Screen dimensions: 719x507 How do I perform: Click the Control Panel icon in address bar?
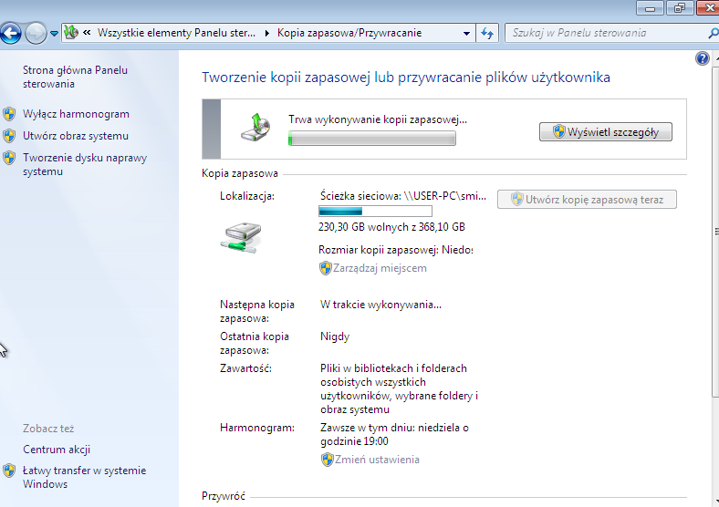coord(71,33)
